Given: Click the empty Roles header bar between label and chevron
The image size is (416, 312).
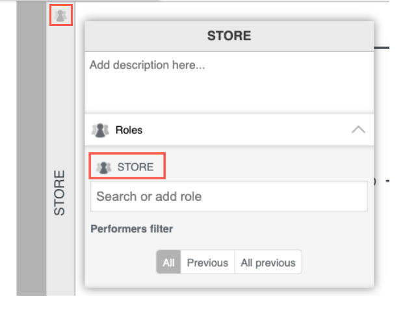Looking at the screenshot, I should pyautogui.click(x=247, y=130).
